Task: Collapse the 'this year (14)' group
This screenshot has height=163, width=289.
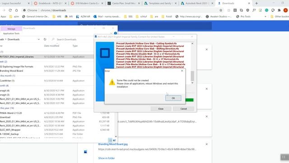Action: click(x=7, y=108)
